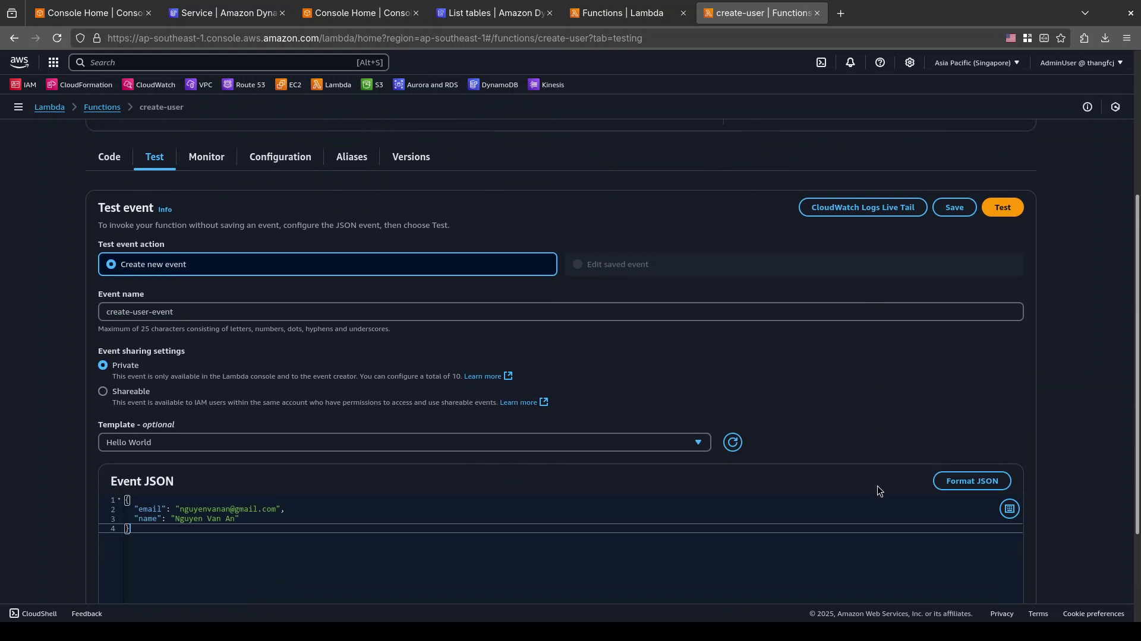Go back in browser history

pos(14,38)
